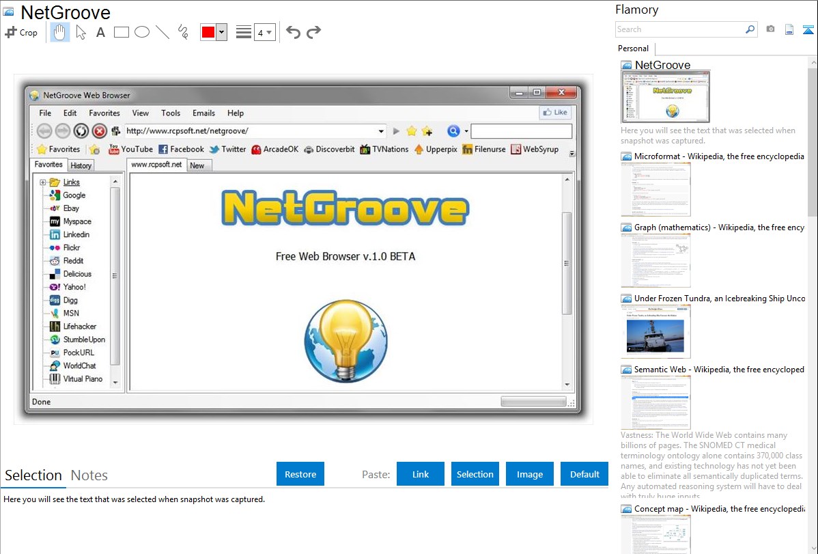Click the camera snapshot icon
818x554 pixels.
[x=770, y=29]
